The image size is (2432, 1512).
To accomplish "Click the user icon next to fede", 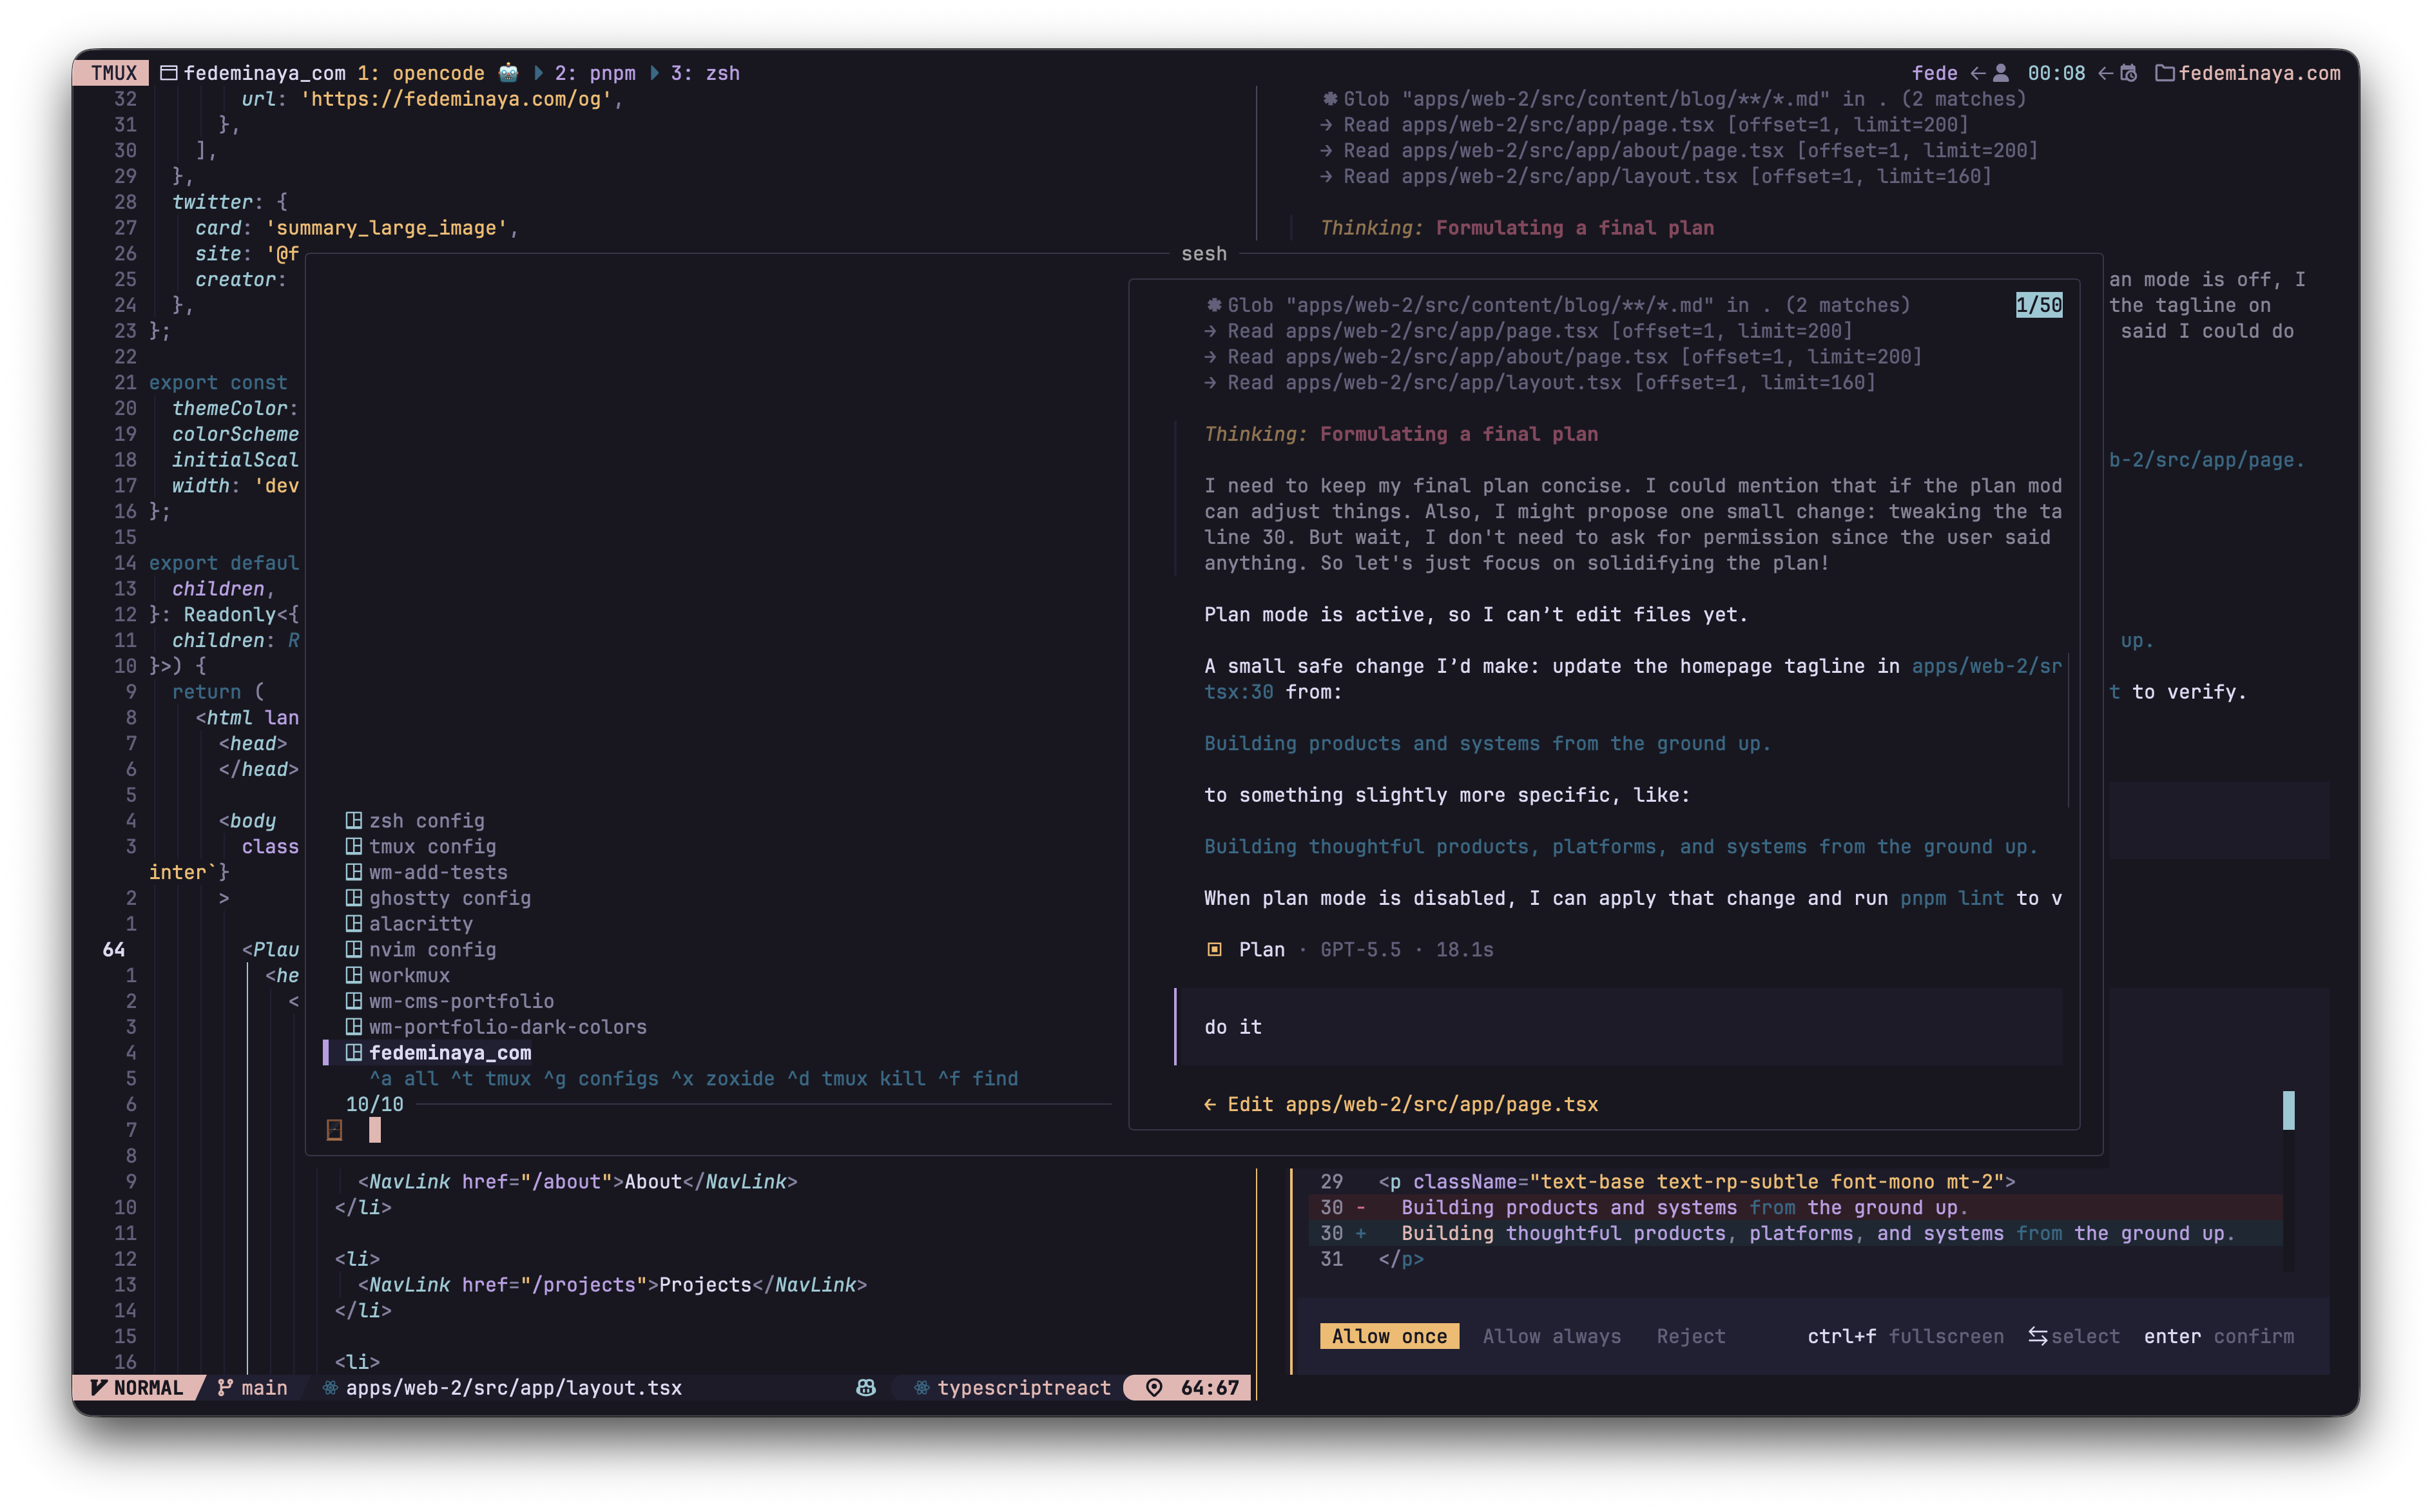I will tap(2001, 73).
